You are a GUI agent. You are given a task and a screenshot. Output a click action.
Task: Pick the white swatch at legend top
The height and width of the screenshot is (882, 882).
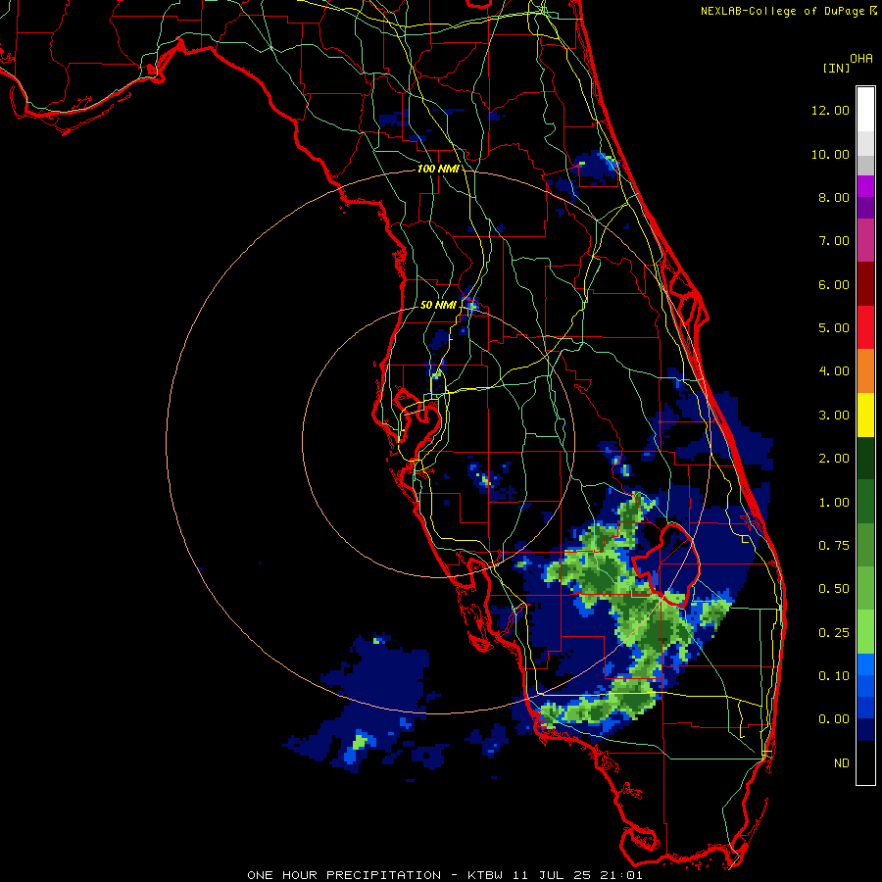pyautogui.click(x=865, y=110)
